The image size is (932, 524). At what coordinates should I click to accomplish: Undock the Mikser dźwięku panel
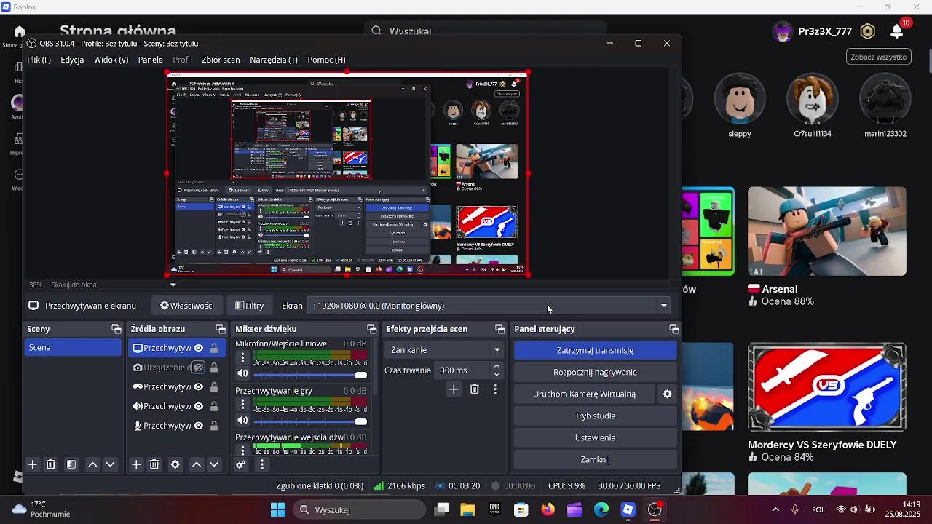point(371,329)
